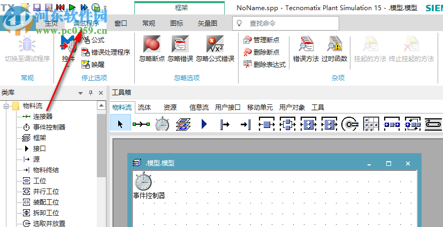Click the class library scrollbar thumb
This screenshot has height=227, width=443.
(x=102, y=146)
